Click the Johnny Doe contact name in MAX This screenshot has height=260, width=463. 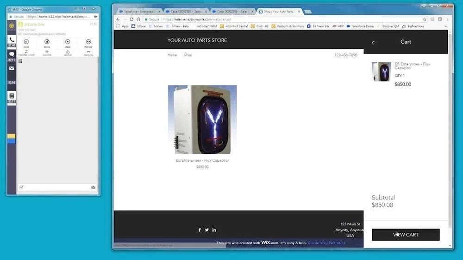tap(34, 24)
